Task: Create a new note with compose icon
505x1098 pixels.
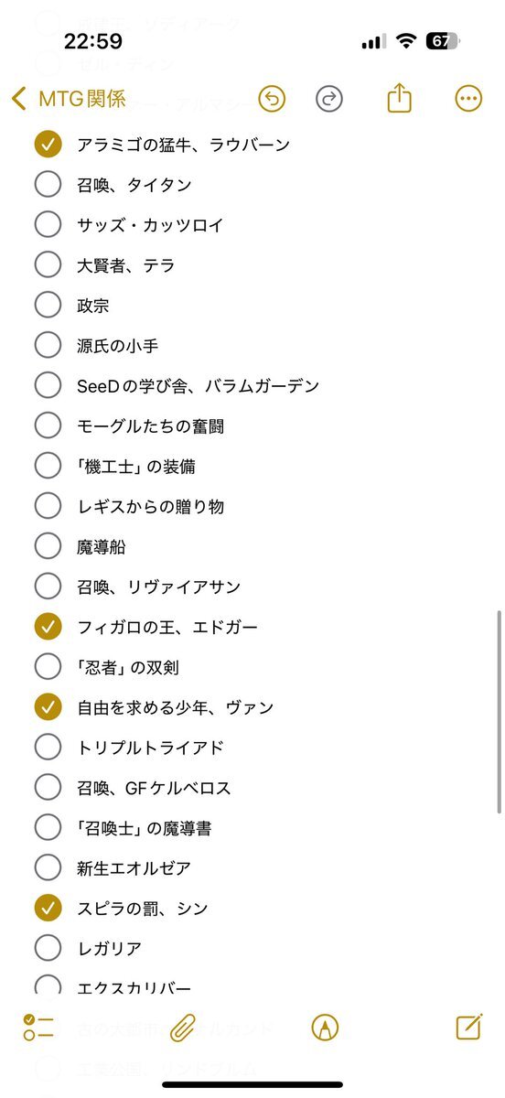Action: [x=468, y=1027]
